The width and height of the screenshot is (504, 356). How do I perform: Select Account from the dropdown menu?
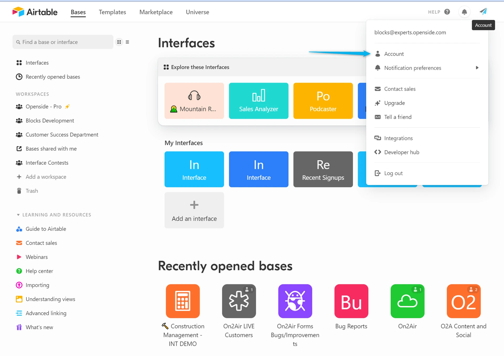pyautogui.click(x=394, y=54)
